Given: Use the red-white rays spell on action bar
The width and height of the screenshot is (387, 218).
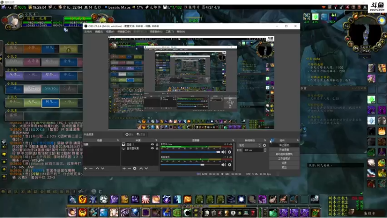Looking at the screenshot, I should click(x=146, y=199).
